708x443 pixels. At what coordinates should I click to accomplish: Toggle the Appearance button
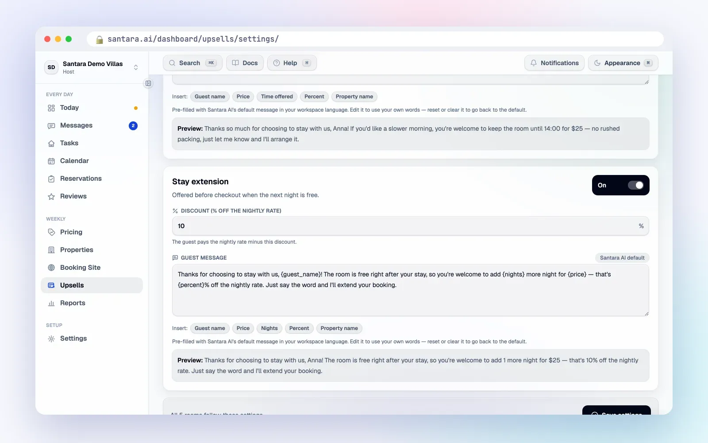pyautogui.click(x=623, y=63)
